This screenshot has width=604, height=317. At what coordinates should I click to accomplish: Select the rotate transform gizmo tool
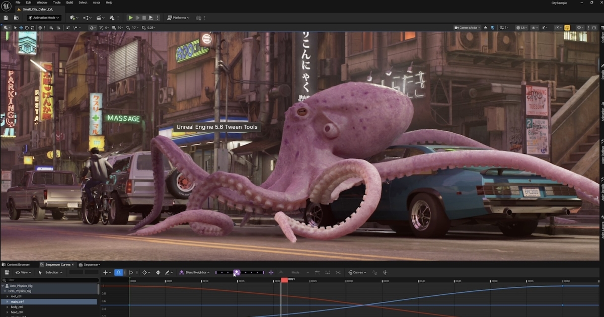tap(27, 28)
